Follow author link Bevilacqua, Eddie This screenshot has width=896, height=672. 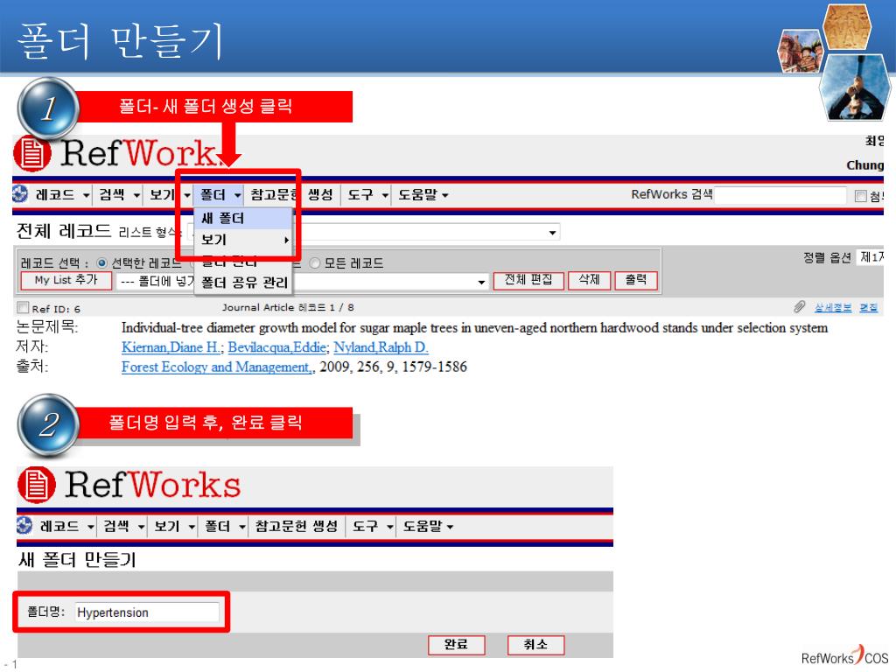278,346
